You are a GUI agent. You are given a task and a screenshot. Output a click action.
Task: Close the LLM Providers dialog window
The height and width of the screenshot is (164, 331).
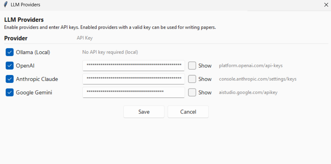(326, 5)
